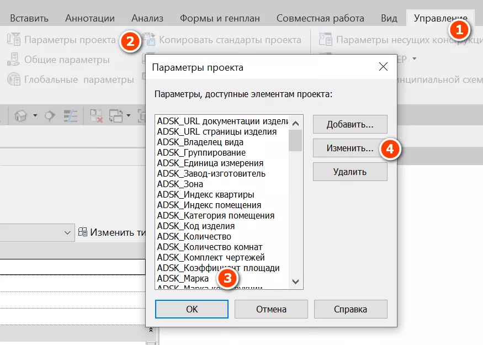Click the thin lines toolbar icon
Image resolution: width=483 pixels, height=345 pixels.
click(x=71, y=116)
